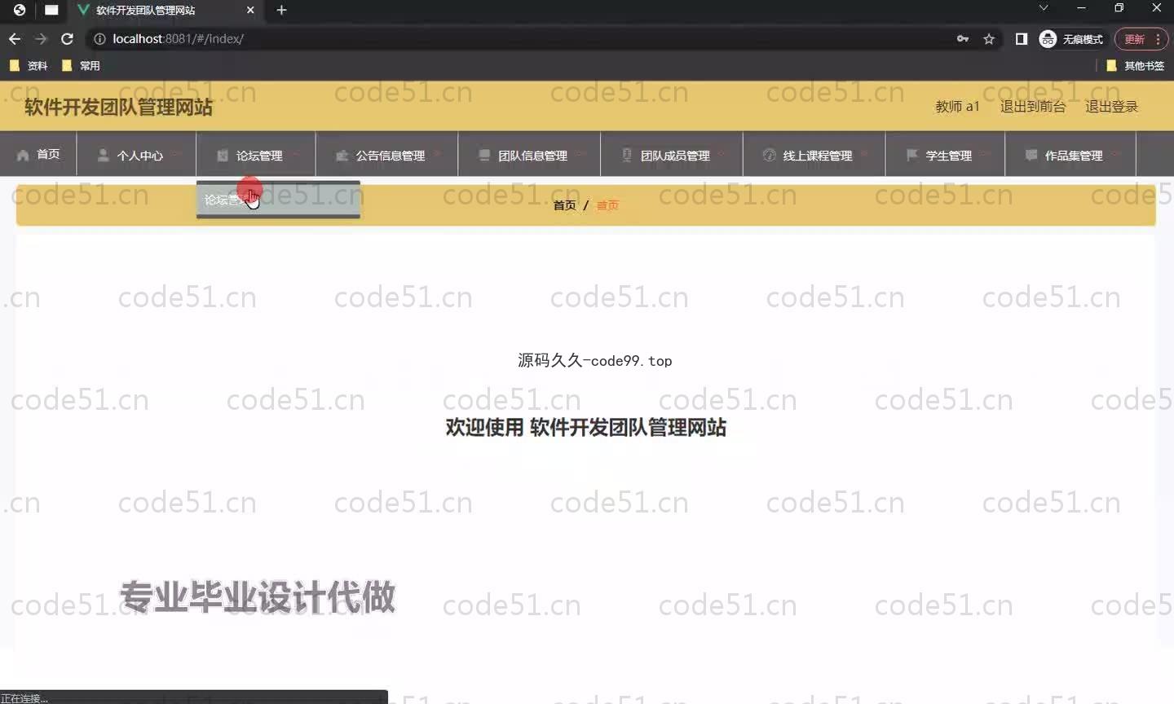Close the 软件开发团队管理网站 tab
1174x704 pixels.
(250, 10)
